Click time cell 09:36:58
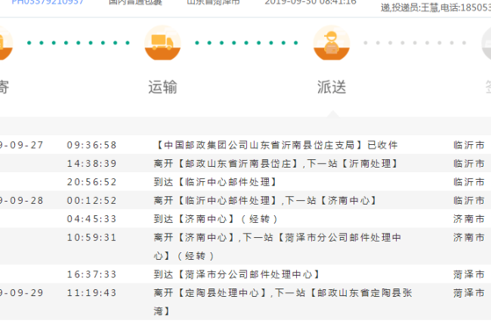Image resolution: width=491 pixels, height=325 pixels. click(x=91, y=145)
